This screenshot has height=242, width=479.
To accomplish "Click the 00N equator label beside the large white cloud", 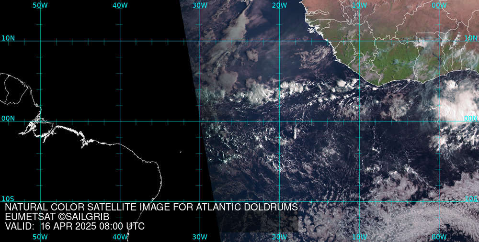I will pos(471,118).
